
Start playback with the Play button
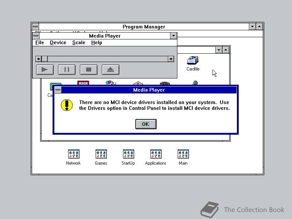click(45, 70)
